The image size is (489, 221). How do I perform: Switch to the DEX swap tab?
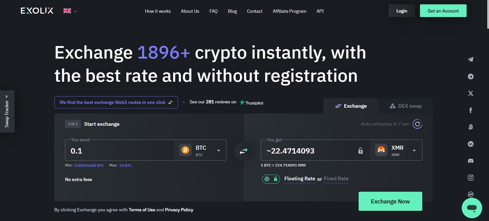point(405,106)
